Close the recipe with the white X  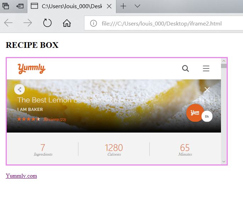207,89
